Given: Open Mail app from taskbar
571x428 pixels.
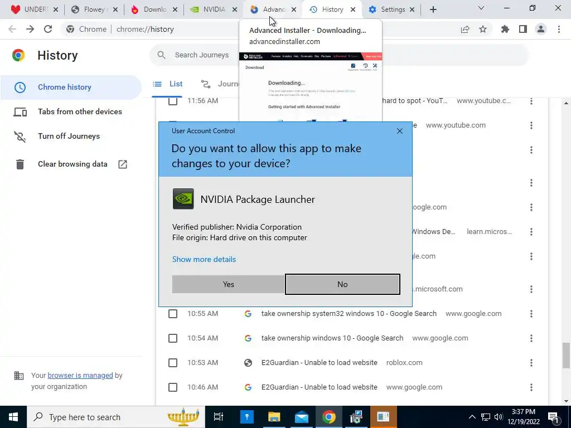Looking at the screenshot, I should coord(302,417).
